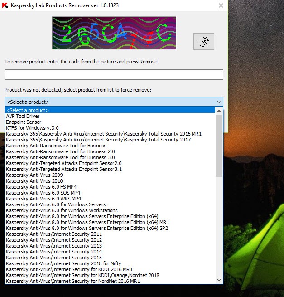The image size is (284, 297).
Task: Select Anti-Virus/Internet Security 2012
Action: pos(111,240)
